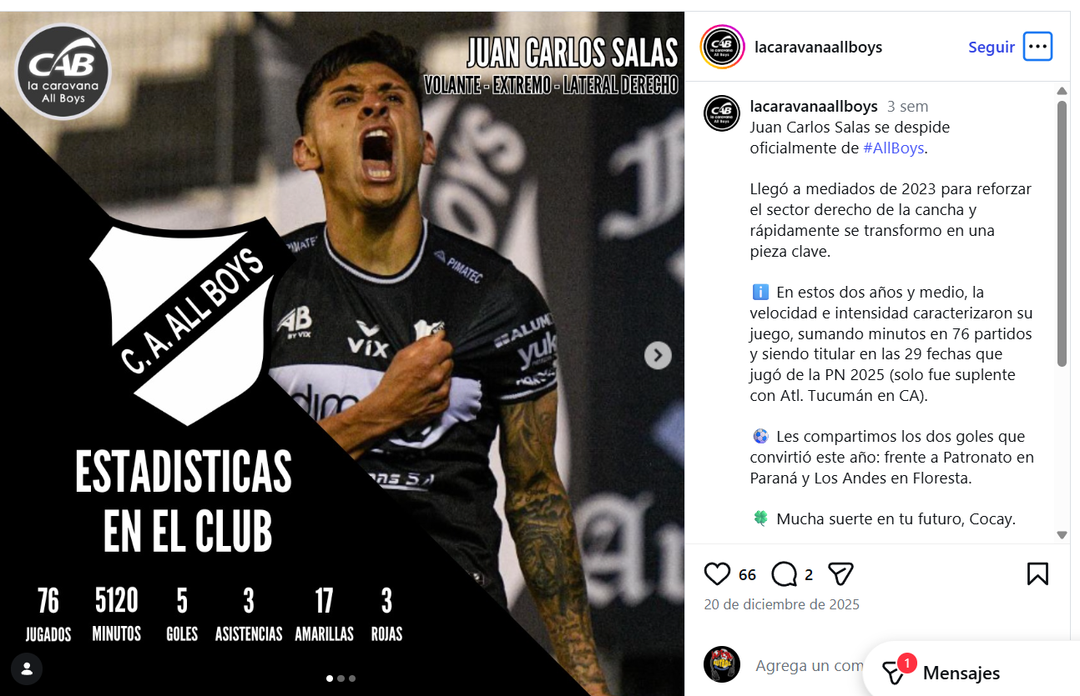Image resolution: width=1080 pixels, height=696 pixels.
Task: Select the second carousel dot indicator
Action: tap(341, 678)
